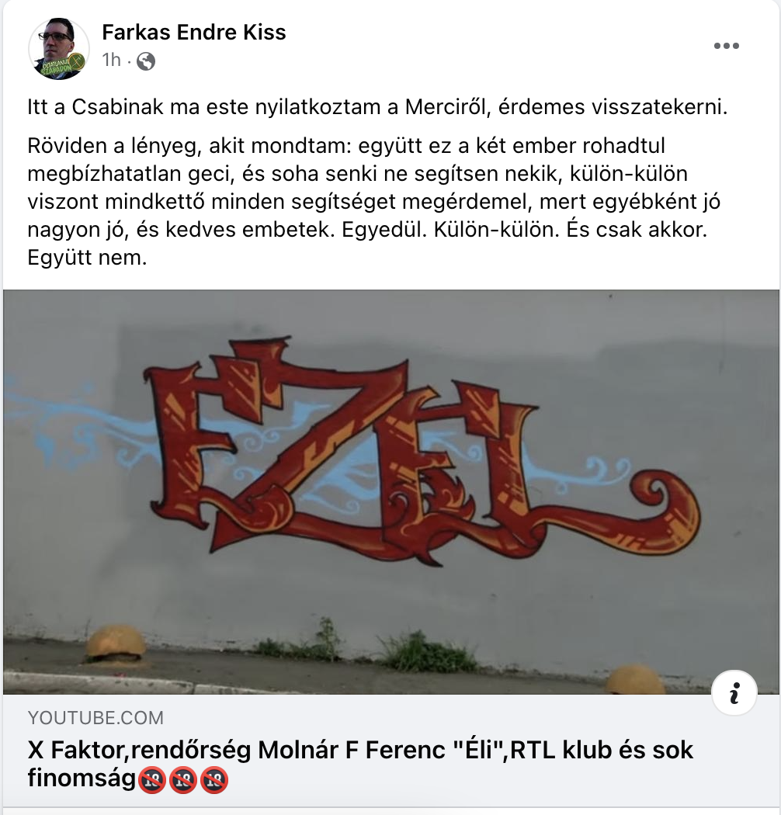Click the first paragraph mentioning Csabinak

coord(377,107)
